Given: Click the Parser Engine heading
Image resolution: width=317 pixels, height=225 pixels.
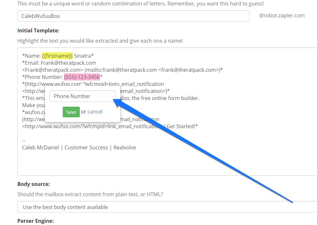Looking at the screenshot, I should pyautogui.click(x=36, y=221).
